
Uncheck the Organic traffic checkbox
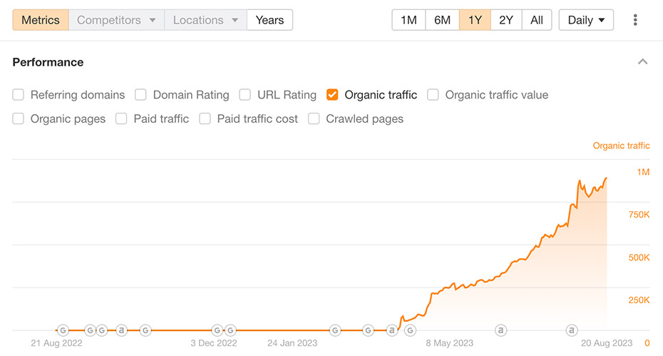(332, 95)
